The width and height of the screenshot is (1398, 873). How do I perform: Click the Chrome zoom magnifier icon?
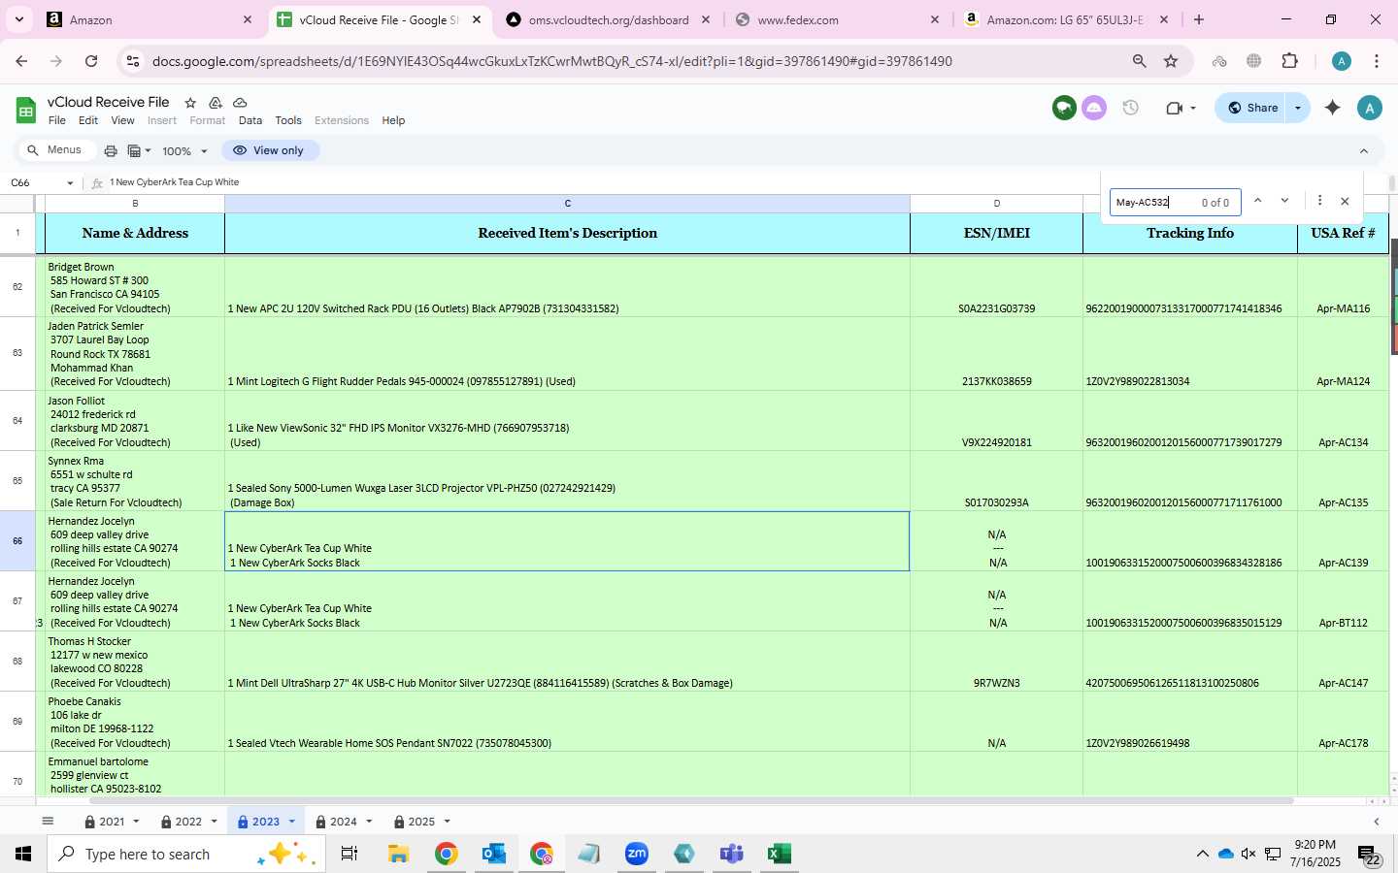pos(1139,61)
